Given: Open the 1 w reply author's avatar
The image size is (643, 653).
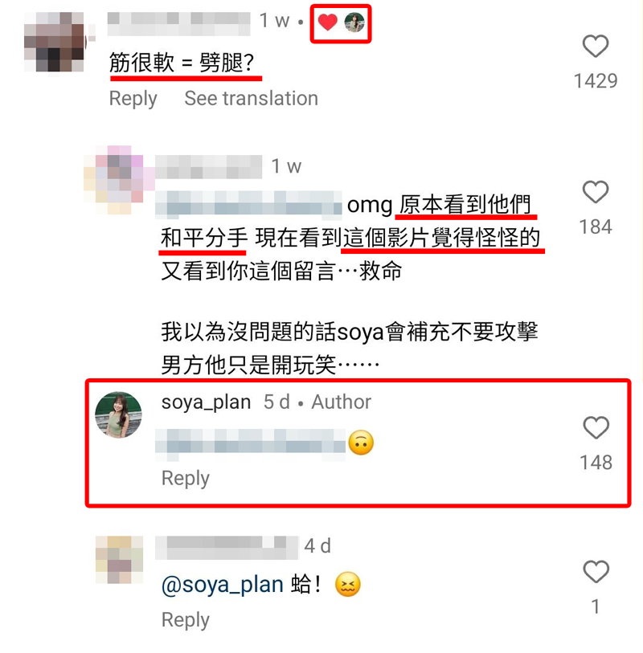Looking at the screenshot, I should pos(114,180).
